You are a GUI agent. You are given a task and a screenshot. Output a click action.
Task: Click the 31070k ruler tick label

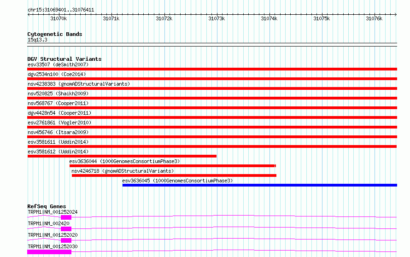(x=59, y=18)
